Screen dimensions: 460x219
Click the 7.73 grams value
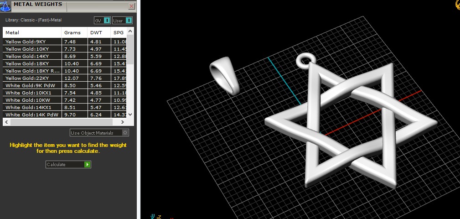pos(70,49)
